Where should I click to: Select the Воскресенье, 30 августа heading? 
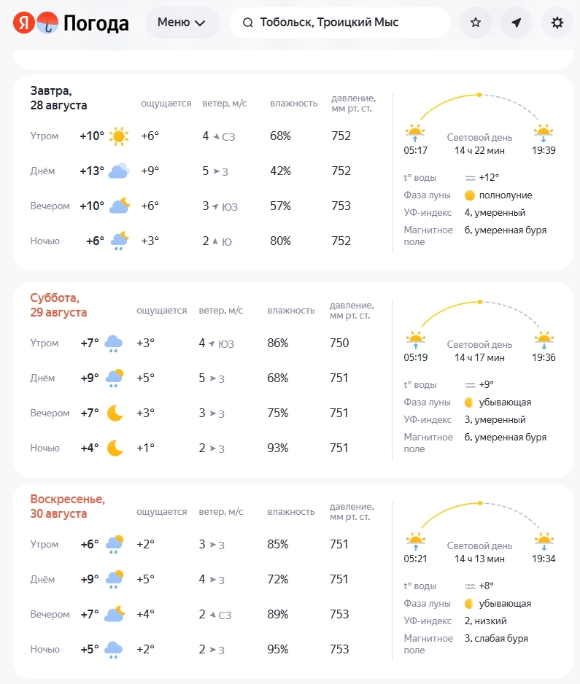68,506
